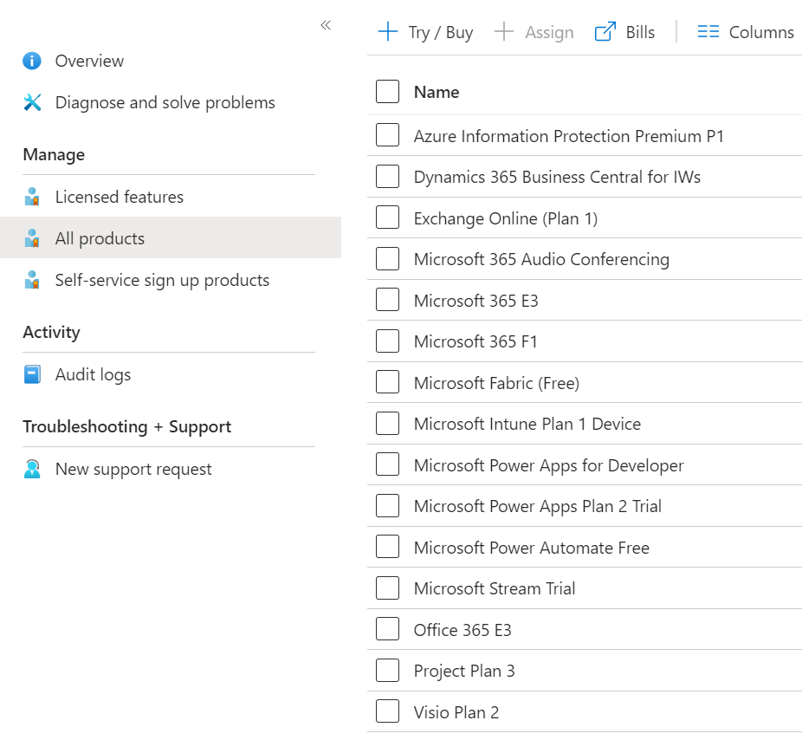Open the Microsoft 365 E3 product

point(475,301)
